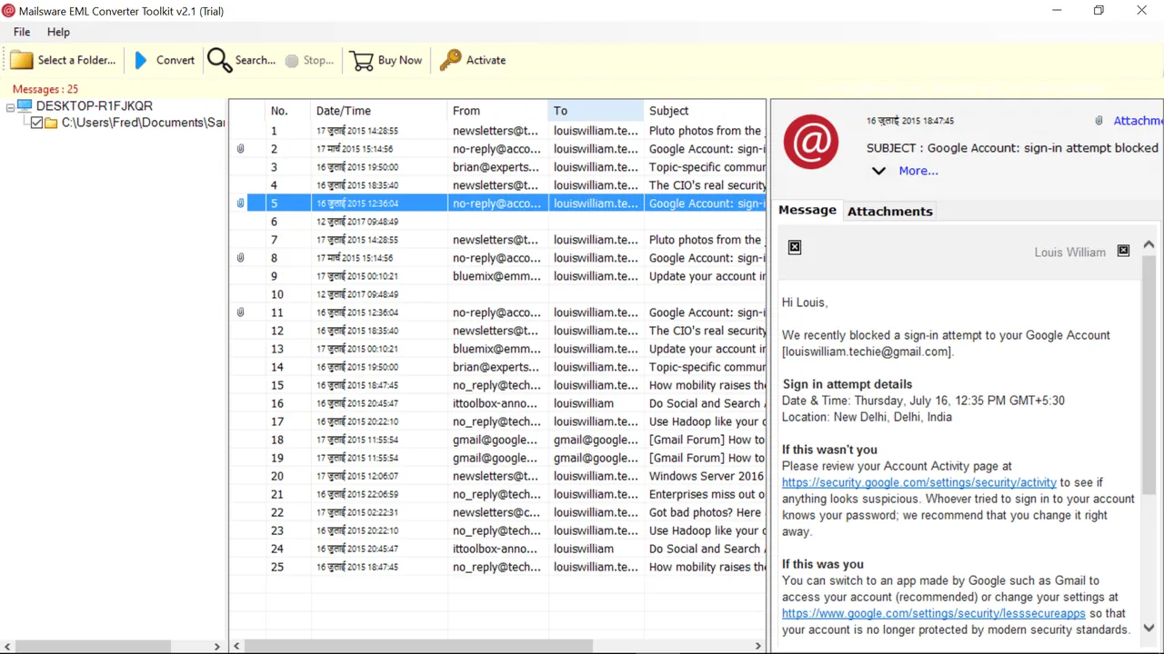Click preview scrollbar down arrow
Image resolution: width=1164 pixels, height=654 pixels.
click(x=1149, y=628)
